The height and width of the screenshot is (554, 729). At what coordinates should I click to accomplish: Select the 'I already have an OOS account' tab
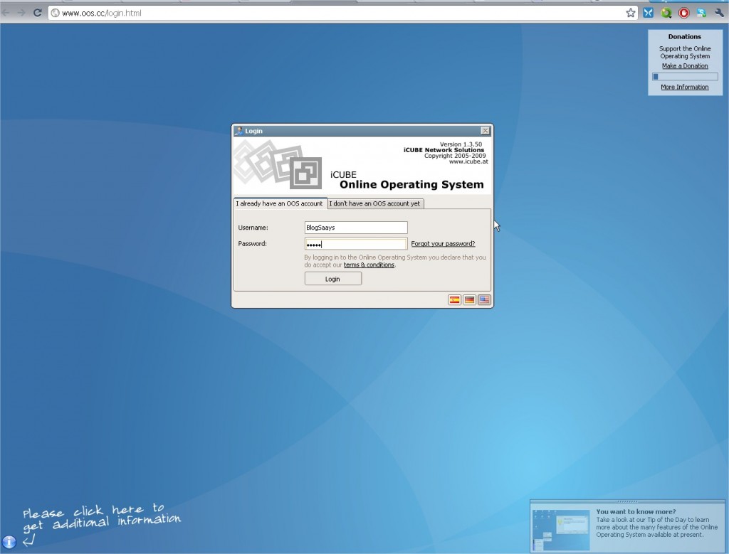pos(279,203)
